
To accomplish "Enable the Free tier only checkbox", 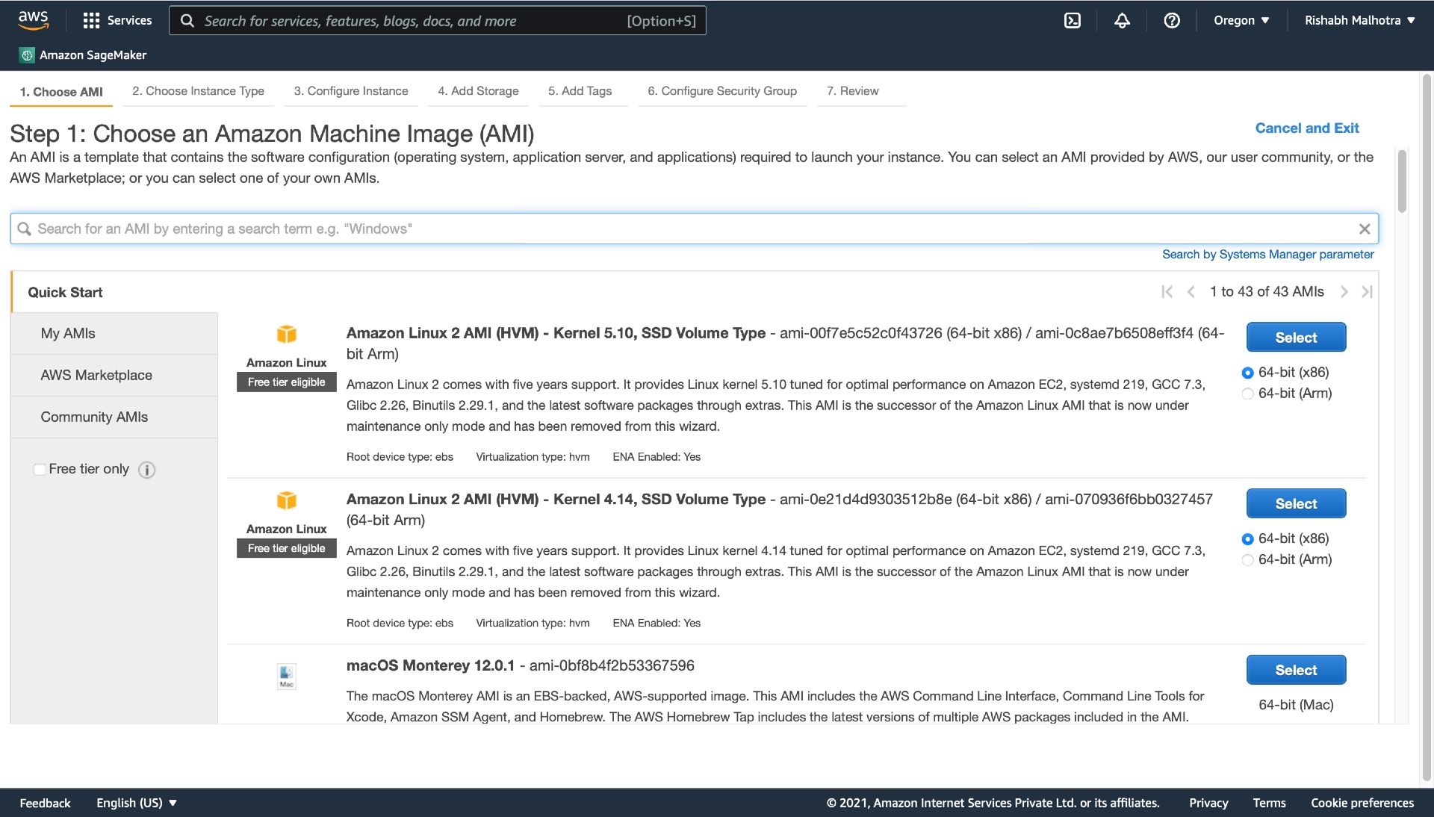I will tap(40, 470).
